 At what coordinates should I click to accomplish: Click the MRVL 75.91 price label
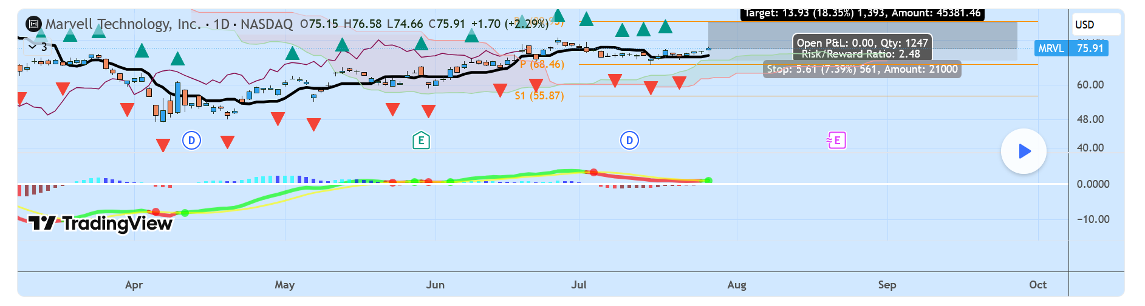click(1071, 48)
